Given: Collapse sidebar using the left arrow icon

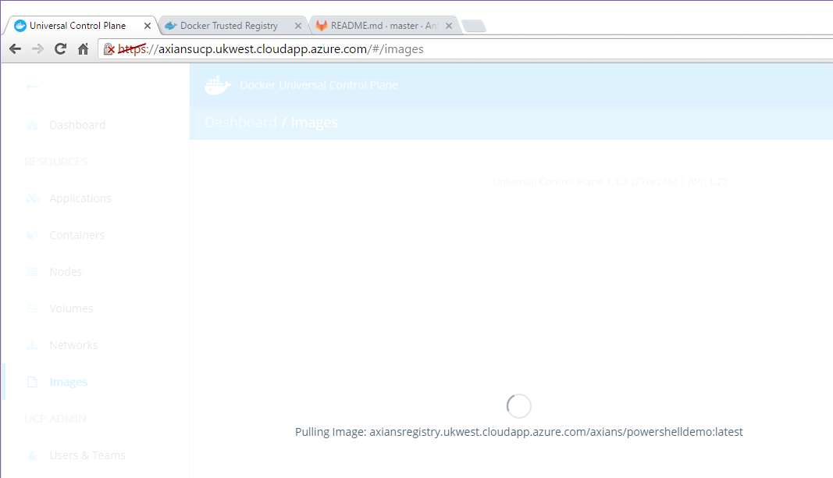Looking at the screenshot, I should [32, 86].
